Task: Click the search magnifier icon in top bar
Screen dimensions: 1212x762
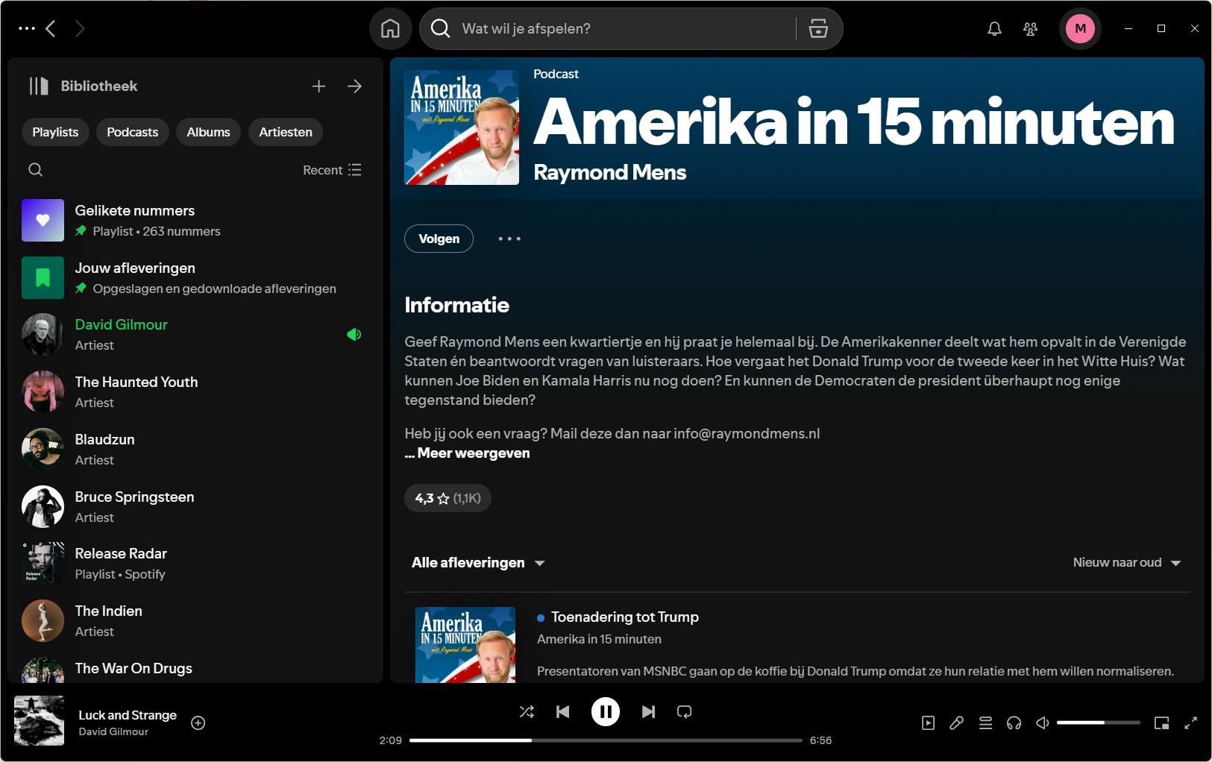Action: pos(441,28)
